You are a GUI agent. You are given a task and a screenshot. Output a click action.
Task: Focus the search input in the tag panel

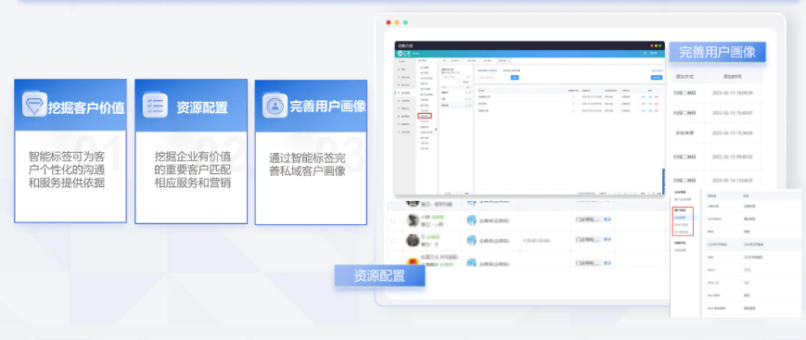[494, 78]
